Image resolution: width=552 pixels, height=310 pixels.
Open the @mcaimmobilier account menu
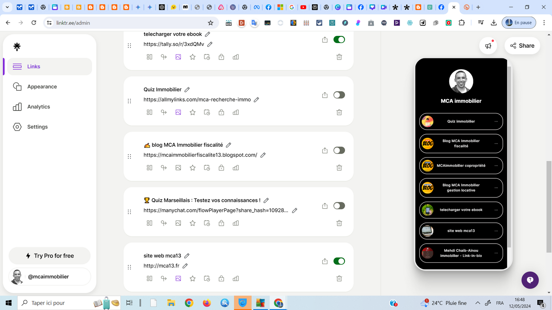tap(50, 277)
